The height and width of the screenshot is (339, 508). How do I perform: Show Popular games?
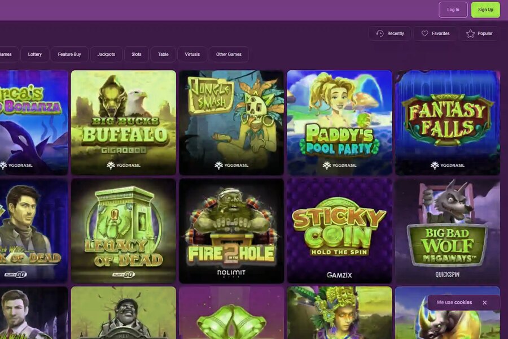tap(479, 33)
